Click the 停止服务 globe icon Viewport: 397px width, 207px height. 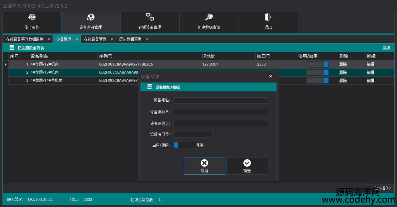32,18
